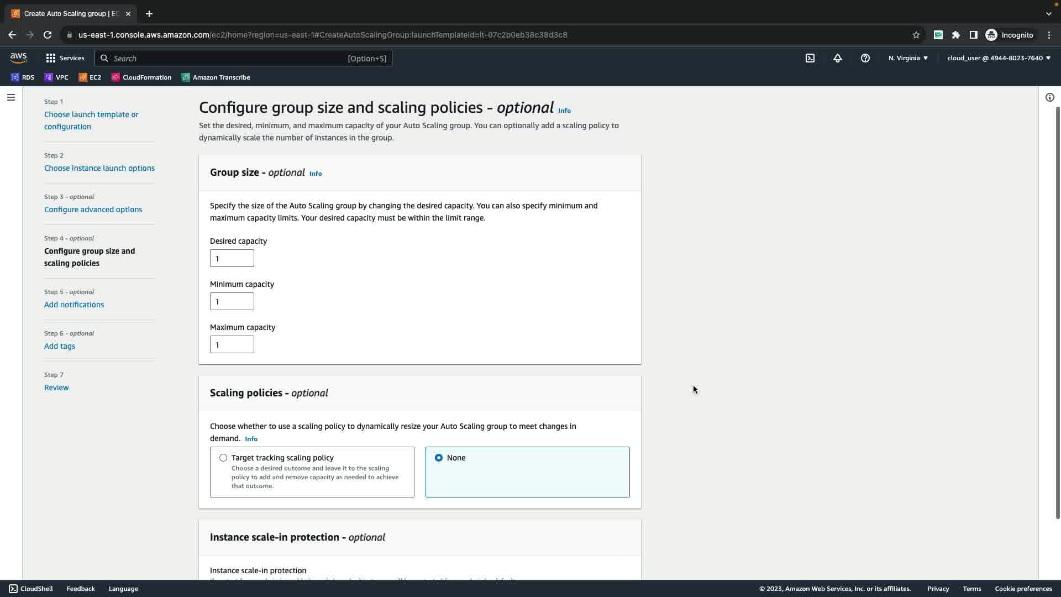Open the Chrome tab search chevron
The height and width of the screenshot is (597, 1061).
point(1048,14)
